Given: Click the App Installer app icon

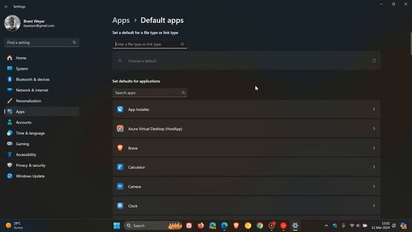Looking at the screenshot, I should point(120,109).
